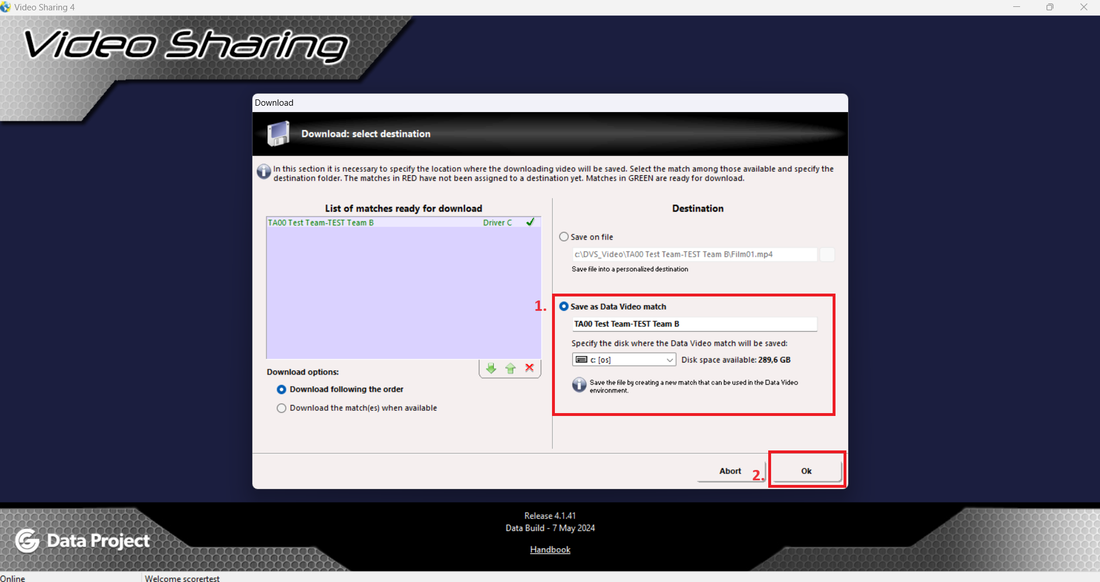The width and height of the screenshot is (1100, 582).
Task: Select TA00 Test Team-TEST Team B match row
Action: [403, 222]
